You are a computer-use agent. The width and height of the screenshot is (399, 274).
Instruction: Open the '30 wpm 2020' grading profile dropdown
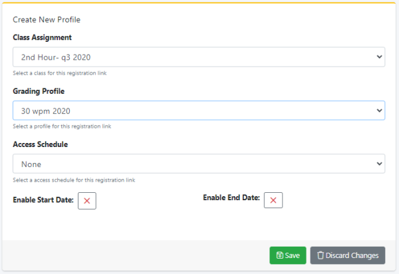(x=199, y=110)
